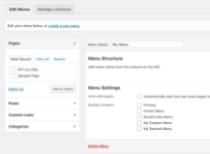Select the Sample Page checkbox
The width and height of the screenshot is (210, 154).
pyautogui.click(x=14, y=76)
